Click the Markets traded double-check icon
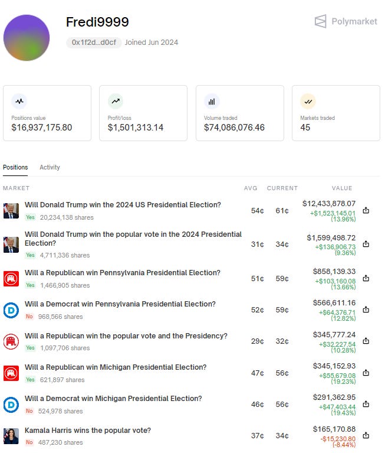The height and width of the screenshot is (453, 385). 308,102
